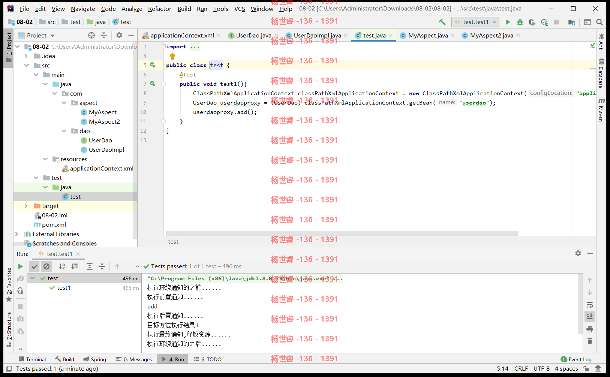Select MyAspect2 in the project tree
610x377 pixels.
point(104,122)
